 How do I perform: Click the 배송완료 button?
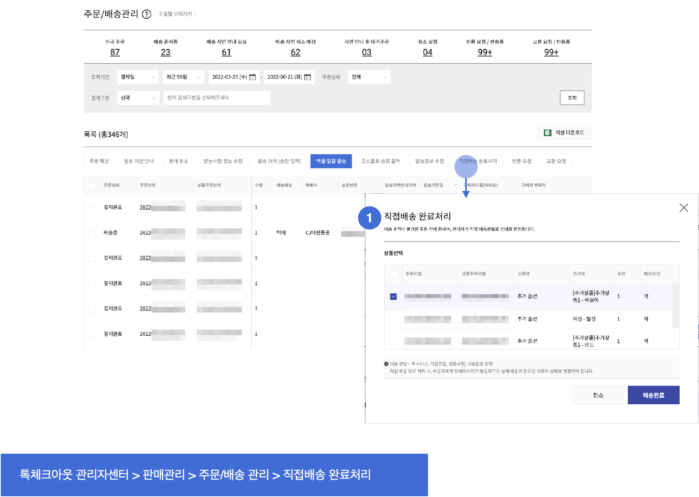tap(653, 395)
